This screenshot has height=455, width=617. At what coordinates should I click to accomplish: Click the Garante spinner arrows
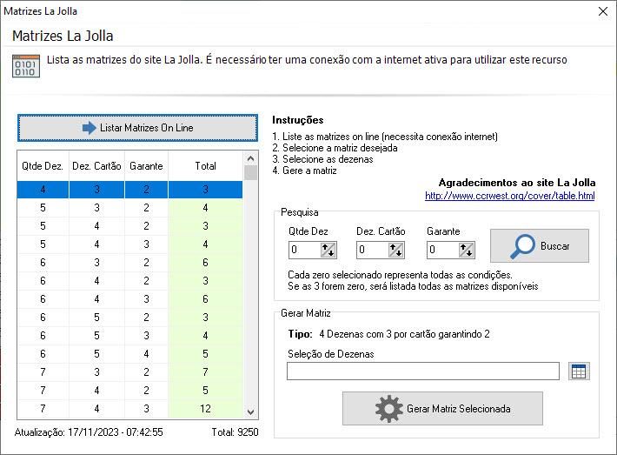click(467, 250)
